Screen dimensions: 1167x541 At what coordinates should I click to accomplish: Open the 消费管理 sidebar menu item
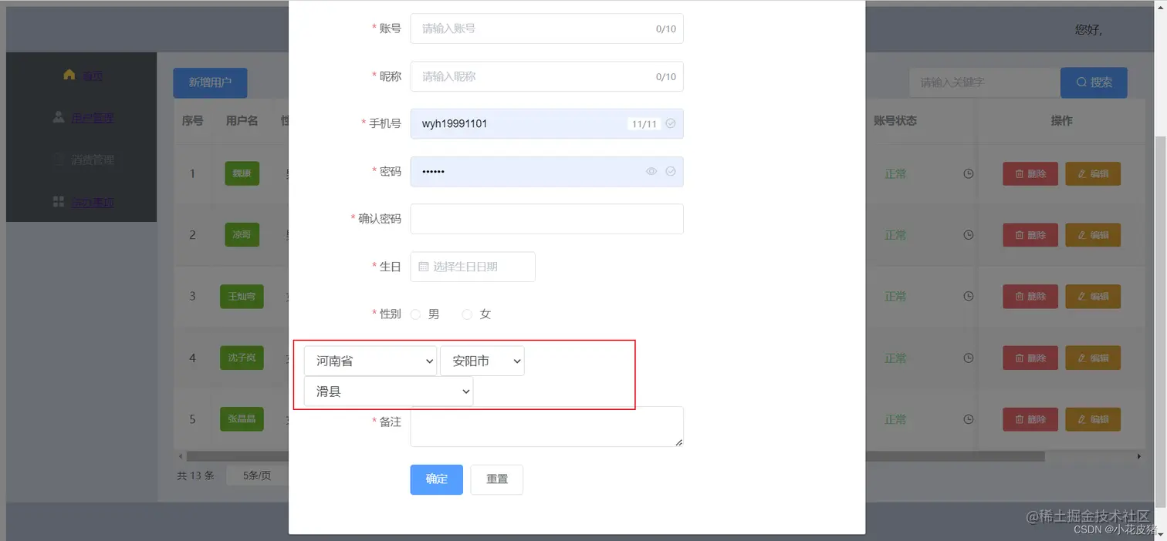coord(93,160)
